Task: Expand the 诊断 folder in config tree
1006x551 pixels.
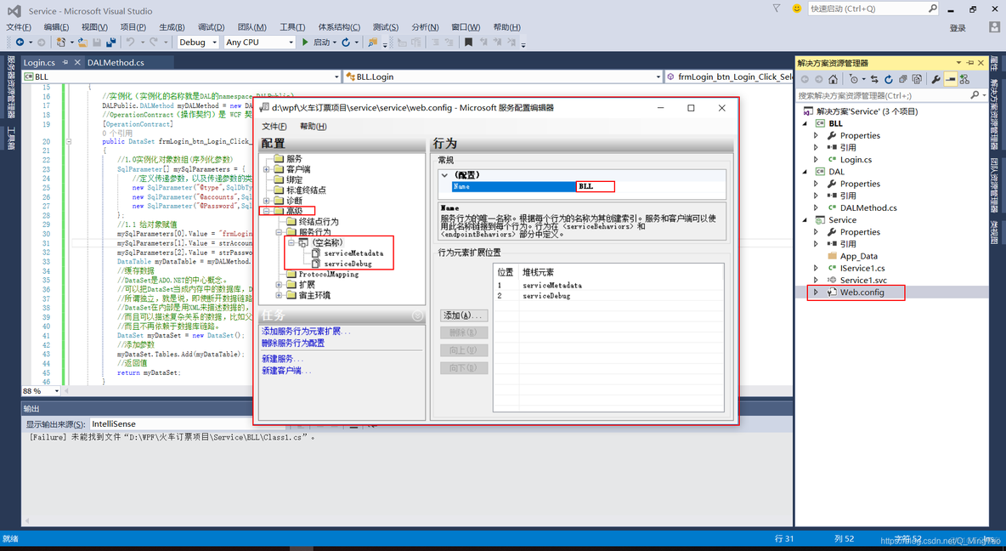Action: 266,201
